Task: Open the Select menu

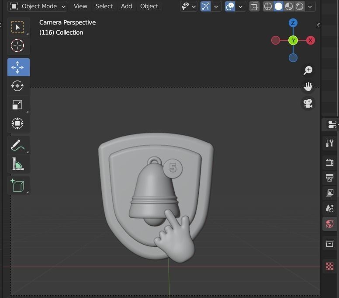Action: [x=104, y=6]
